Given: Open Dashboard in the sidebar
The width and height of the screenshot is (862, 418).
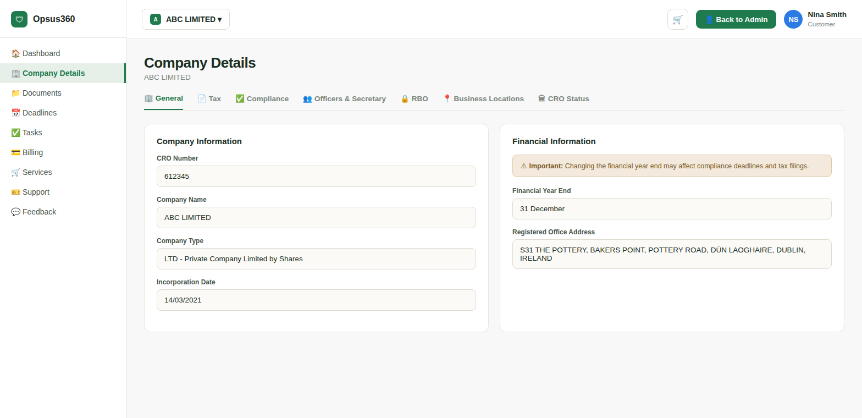Looking at the screenshot, I should [x=63, y=53].
